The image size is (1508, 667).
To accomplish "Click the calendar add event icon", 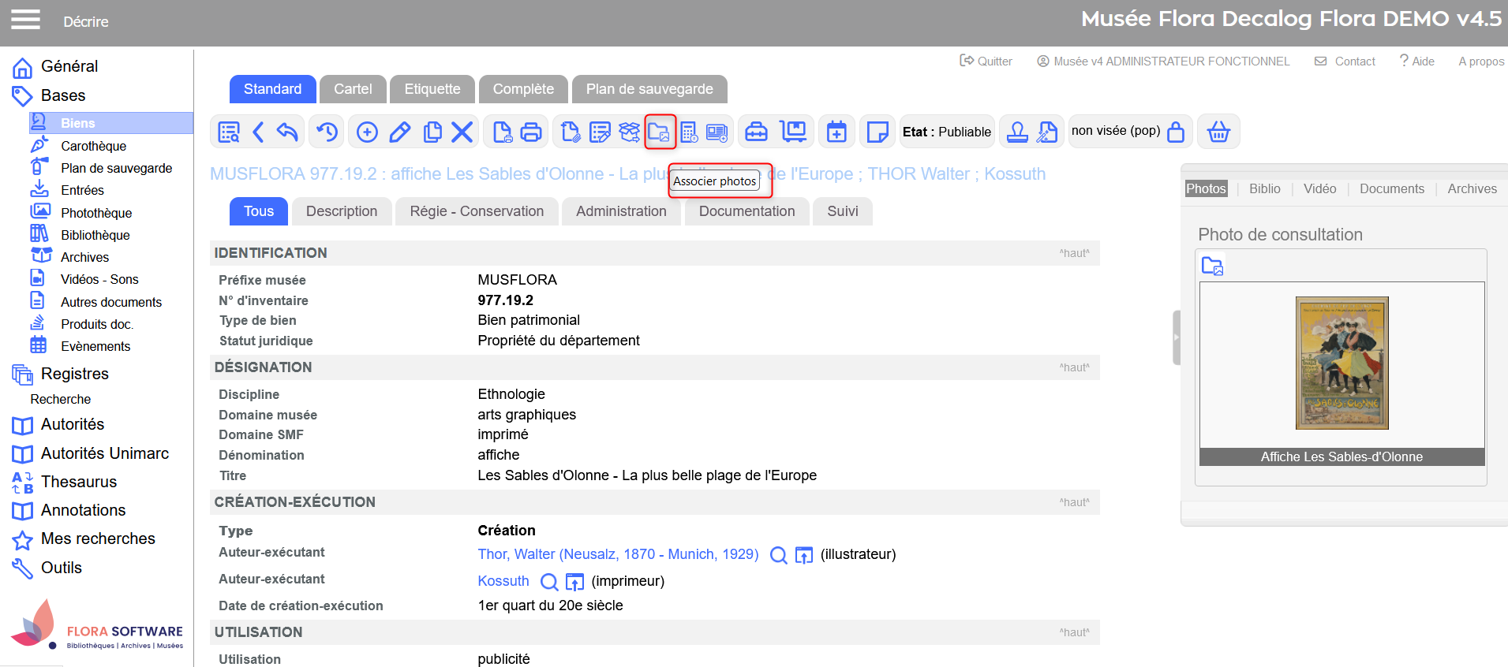I will 836,132.
